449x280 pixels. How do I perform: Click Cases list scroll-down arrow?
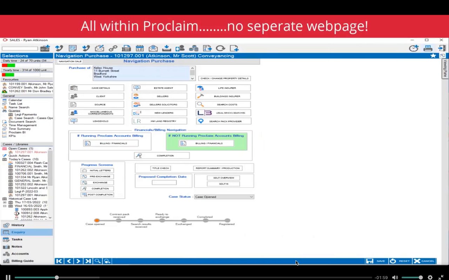click(x=50, y=217)
